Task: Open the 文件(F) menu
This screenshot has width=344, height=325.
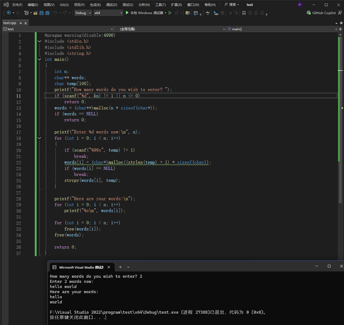Action: click(17, 5)
